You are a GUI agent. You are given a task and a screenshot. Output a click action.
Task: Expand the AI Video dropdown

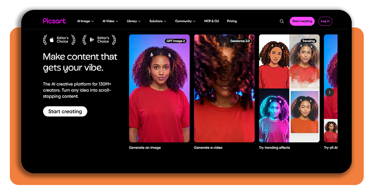tap(110, 21)
